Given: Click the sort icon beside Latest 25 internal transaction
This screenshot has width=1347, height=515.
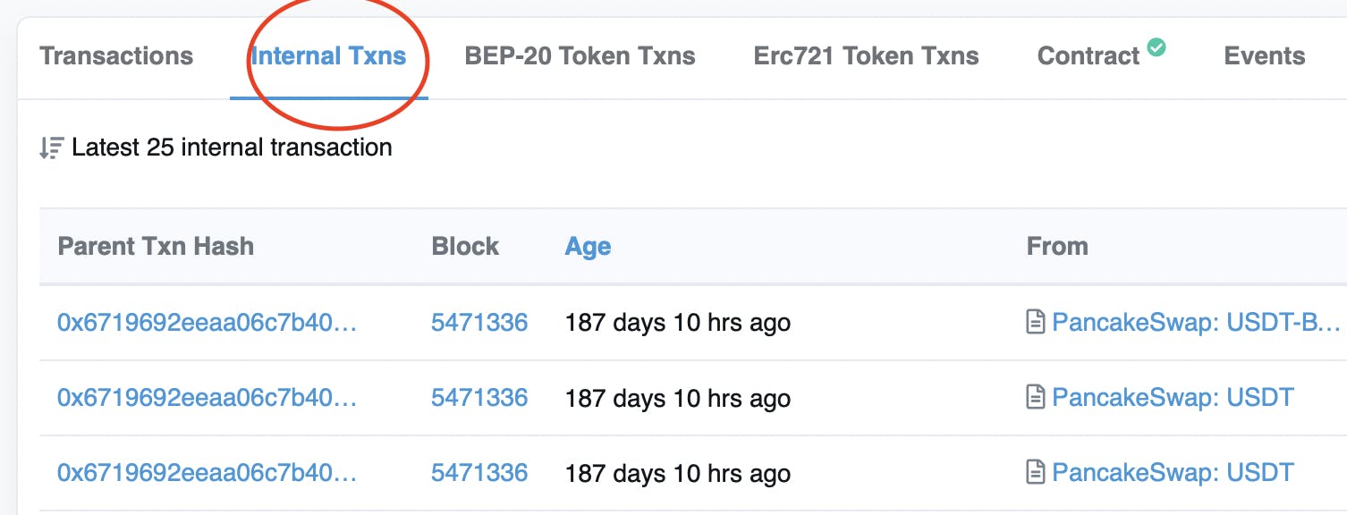Looking at the screenshot, I should pyautogui.click(x=51, y=148).
